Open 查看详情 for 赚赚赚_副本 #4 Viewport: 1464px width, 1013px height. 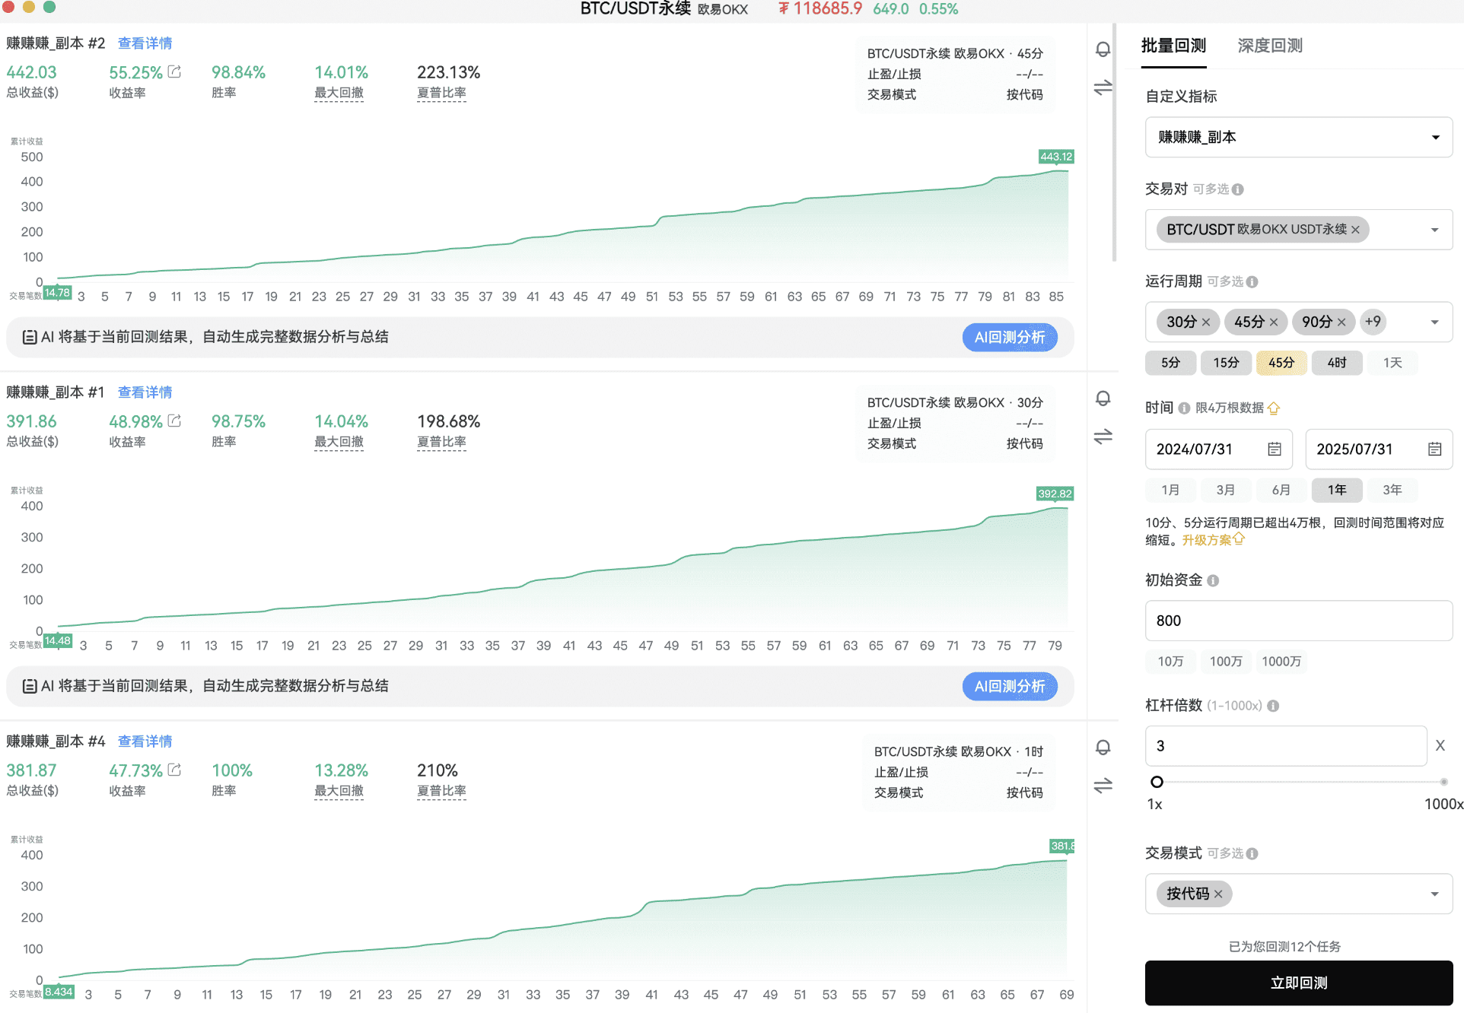pyautogui.click(x=145, y=741)
